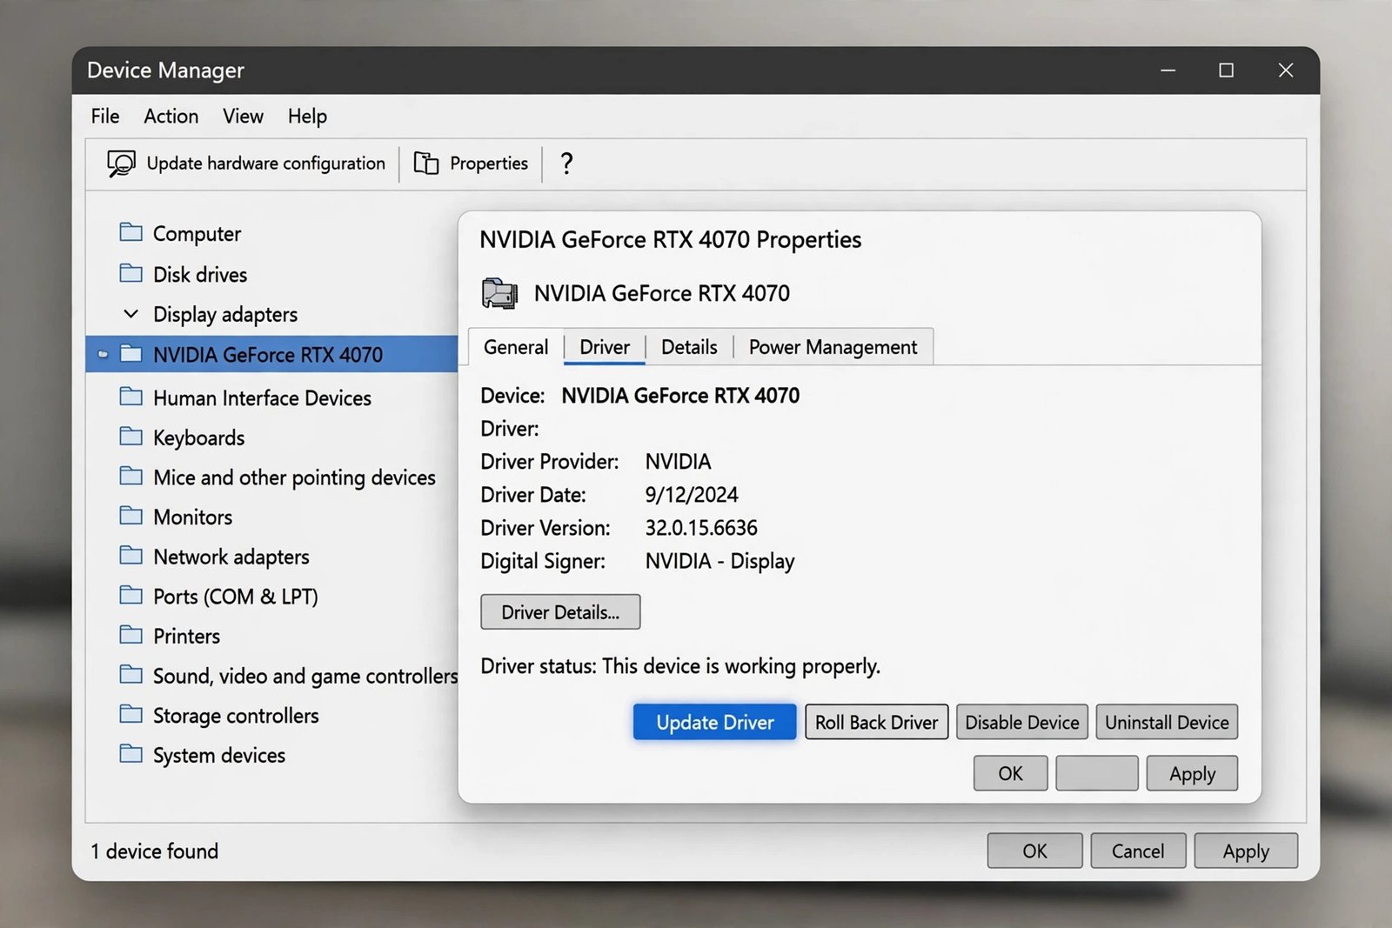The image size is (1392, 928).
Task: Click the Monitors folder icon
Action: pos(130,516)
